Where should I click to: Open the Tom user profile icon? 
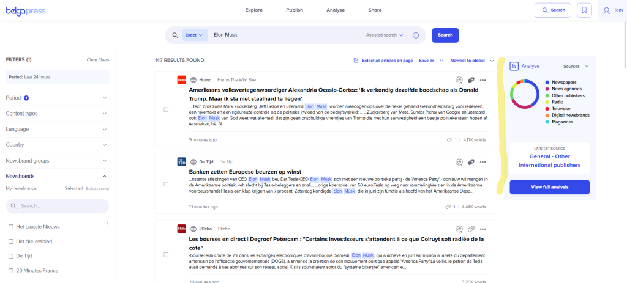coord(607,10)
